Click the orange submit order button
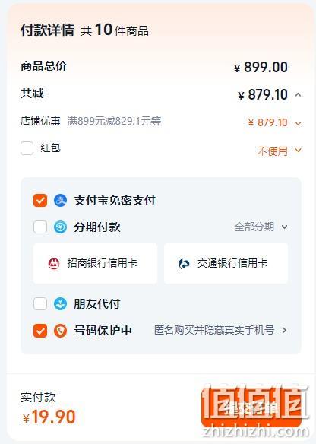The image size is (316, 444). pyautogui.click(x=251, y=408)
